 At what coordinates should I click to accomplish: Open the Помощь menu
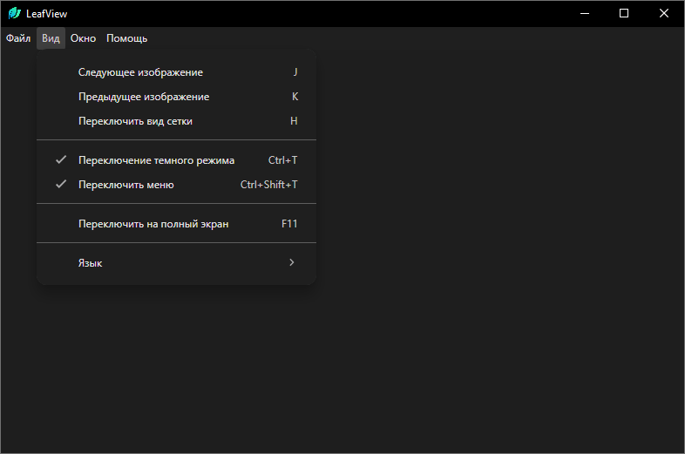click(x=127, y=38)
